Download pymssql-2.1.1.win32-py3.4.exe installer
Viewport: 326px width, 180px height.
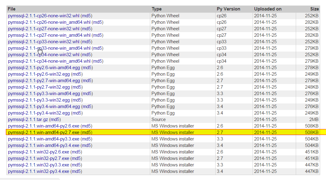click(39, 171)
